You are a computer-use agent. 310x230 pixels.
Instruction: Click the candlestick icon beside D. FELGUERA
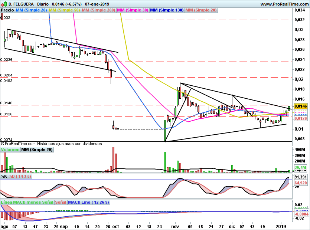4,4
